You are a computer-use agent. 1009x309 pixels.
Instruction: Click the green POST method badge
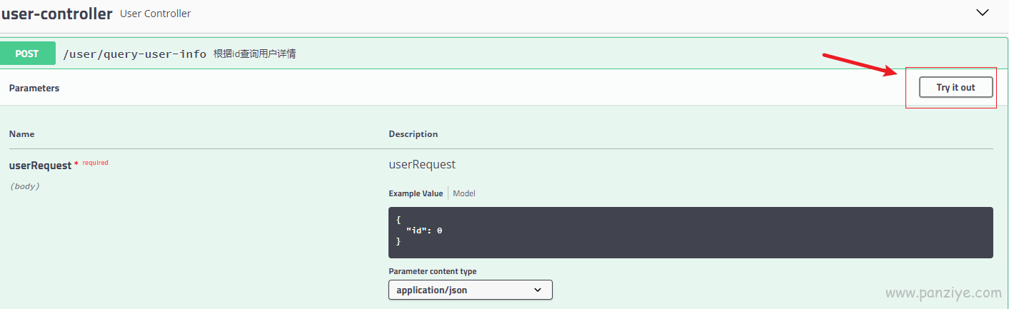point(27,54)
